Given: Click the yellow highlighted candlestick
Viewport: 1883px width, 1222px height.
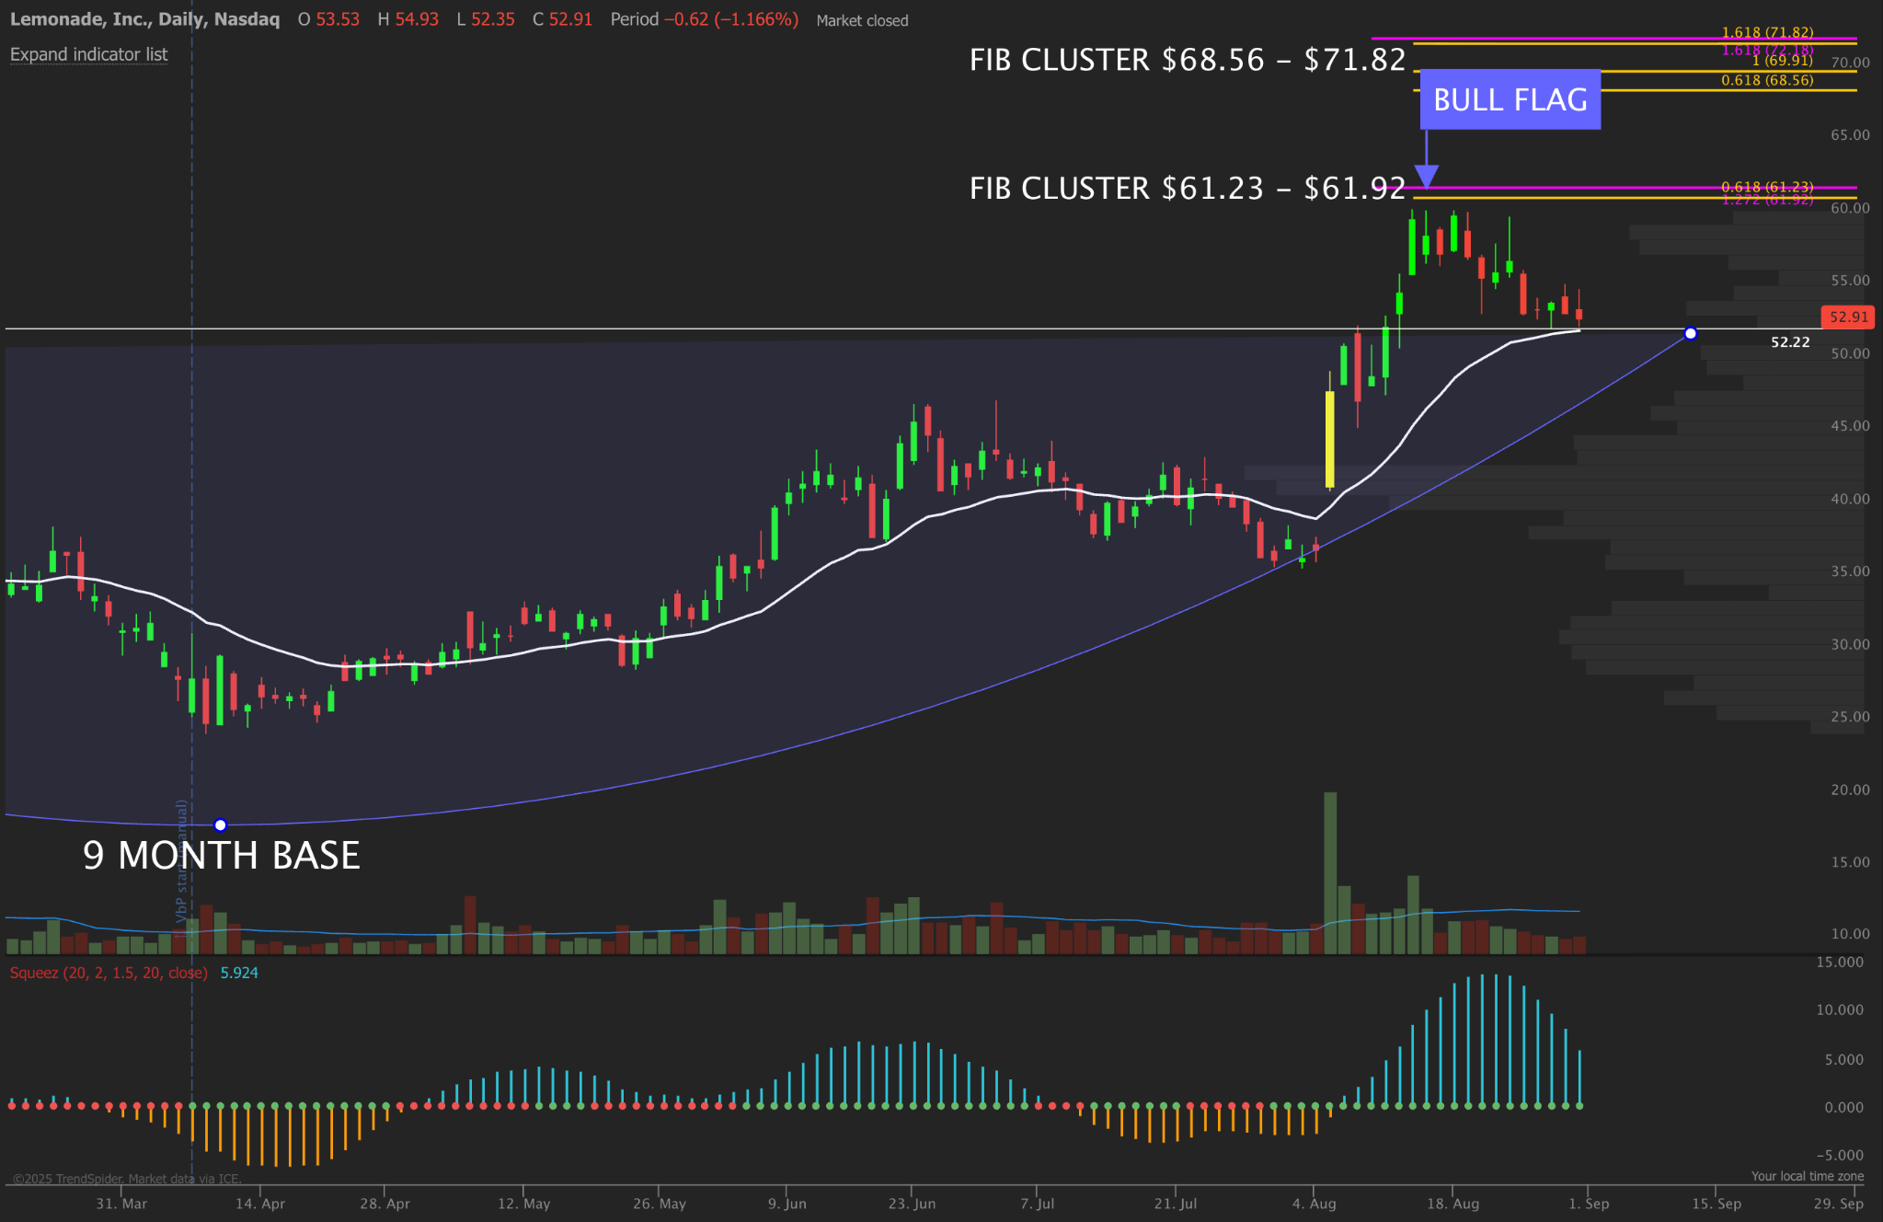Looking at the screenshot, I should (1329, 439).
